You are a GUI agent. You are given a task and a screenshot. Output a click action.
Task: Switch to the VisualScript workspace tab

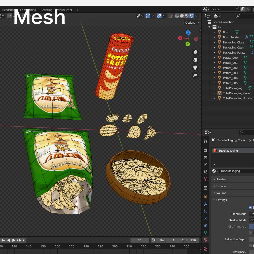[x=65, y=10]
